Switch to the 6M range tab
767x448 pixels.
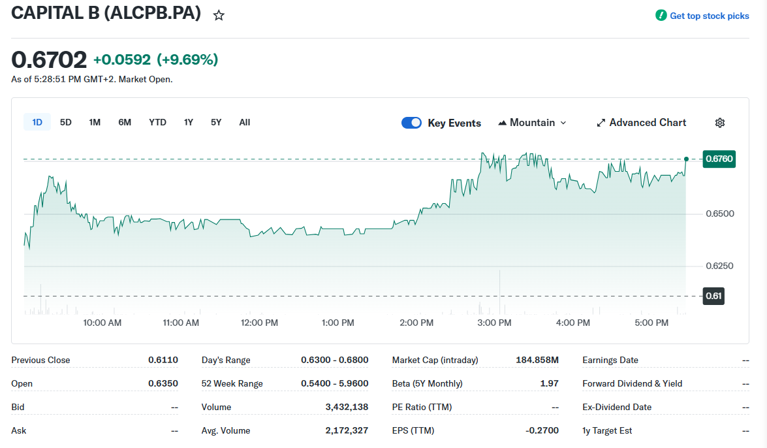click(x=125, y=122)
